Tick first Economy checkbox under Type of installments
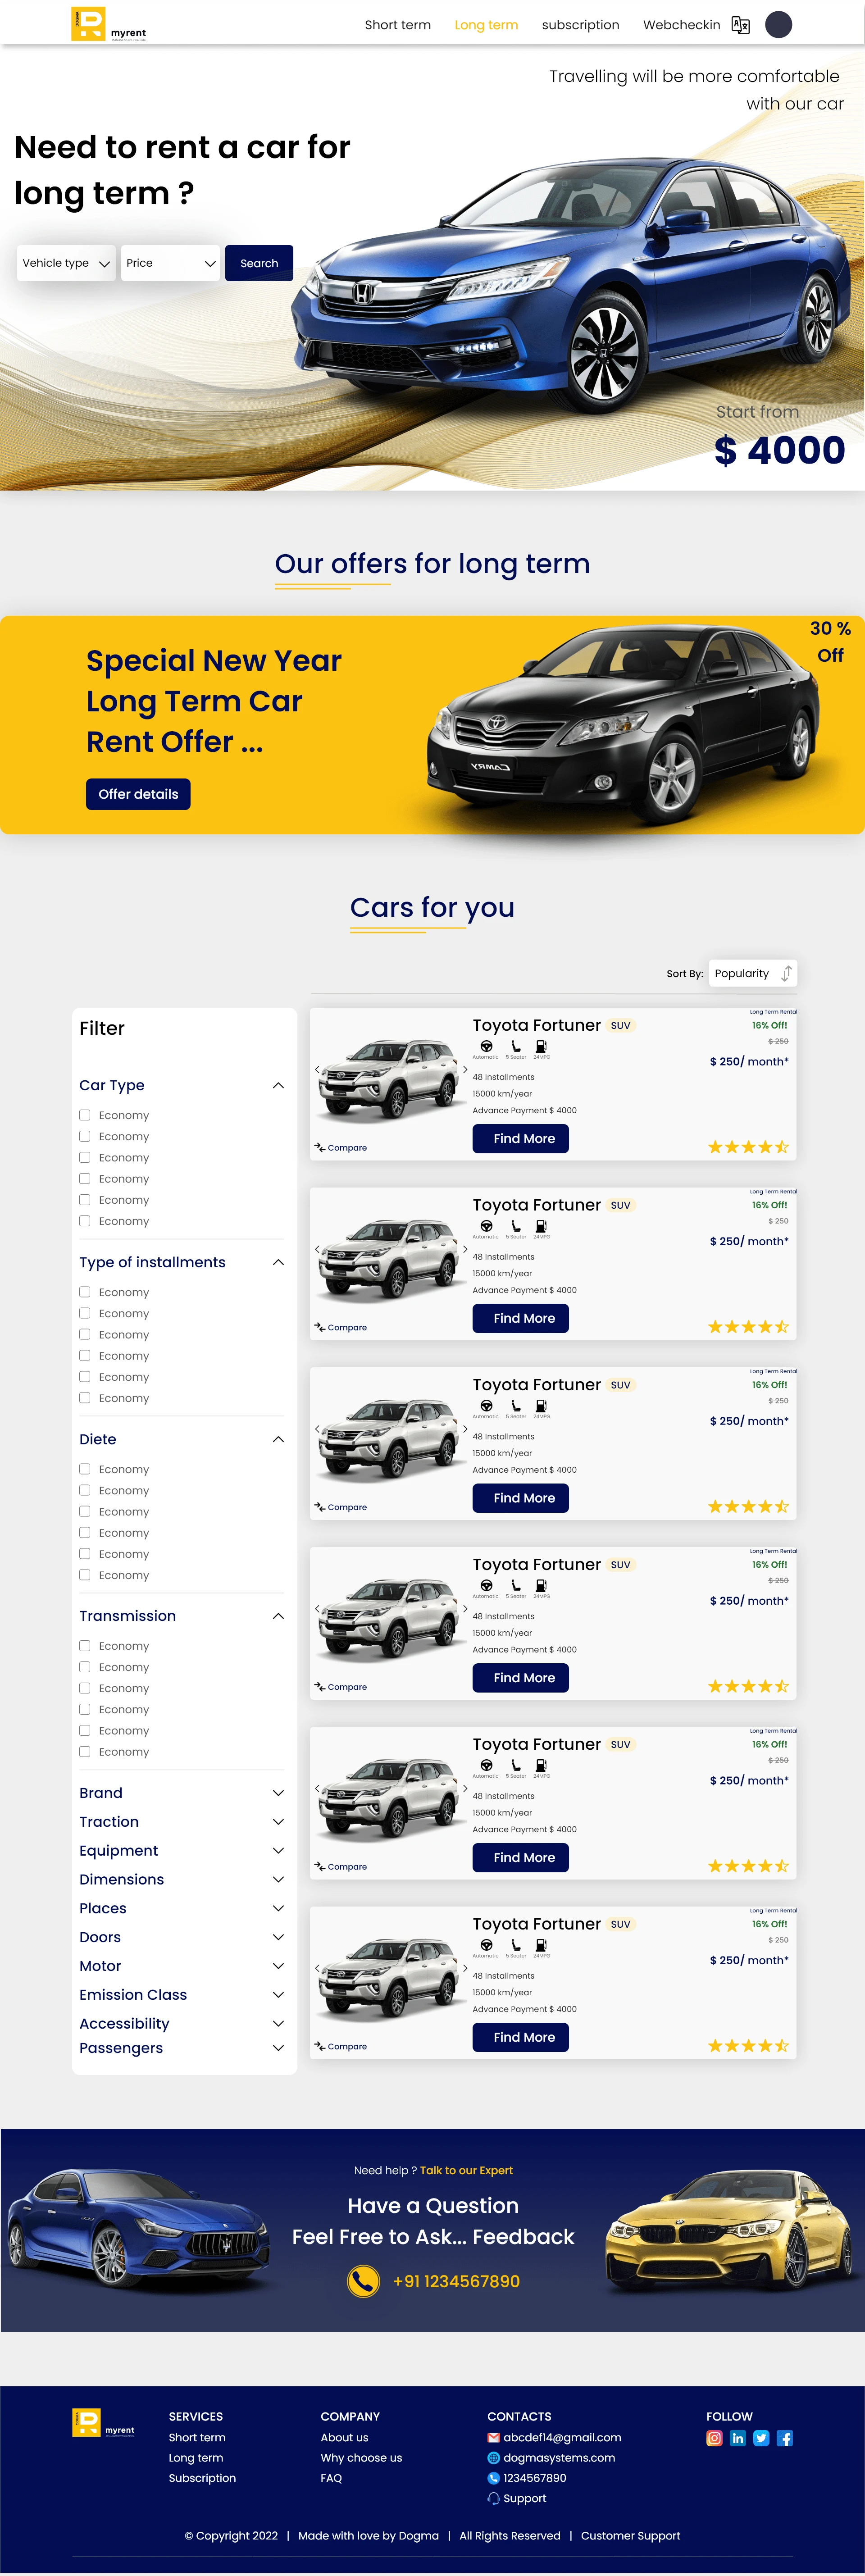The height and width of the screenshot is (2576, 865). [85, 1292]
